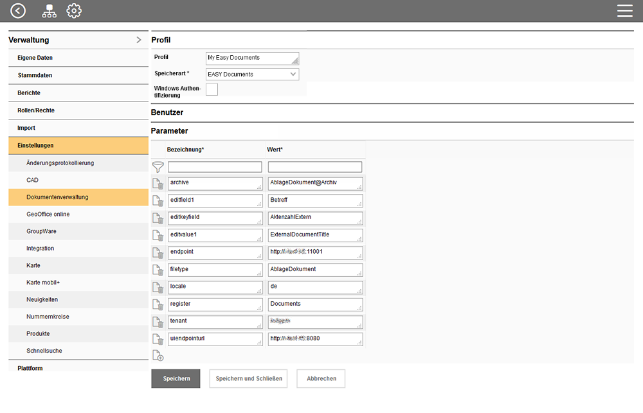This screenshot has height=413, width=643.
Task: Collapse the Verwaltung panel with the chevron
Action: pos(138,40)
